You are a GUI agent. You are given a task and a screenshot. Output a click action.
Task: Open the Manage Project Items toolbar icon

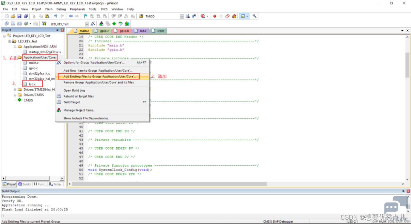[x=101, y=24]
